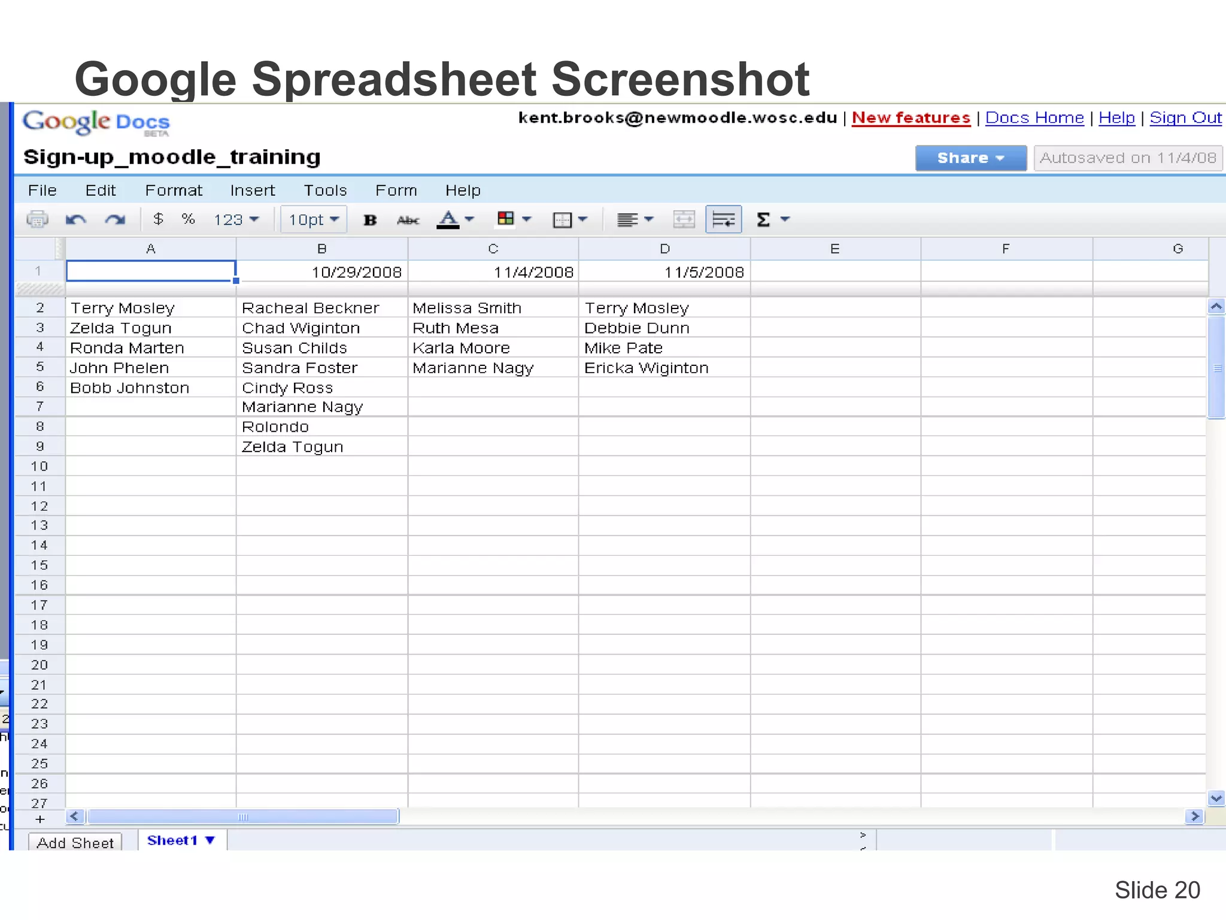Click scroll left arrow on horizontal scrollbar

(74, 816)
